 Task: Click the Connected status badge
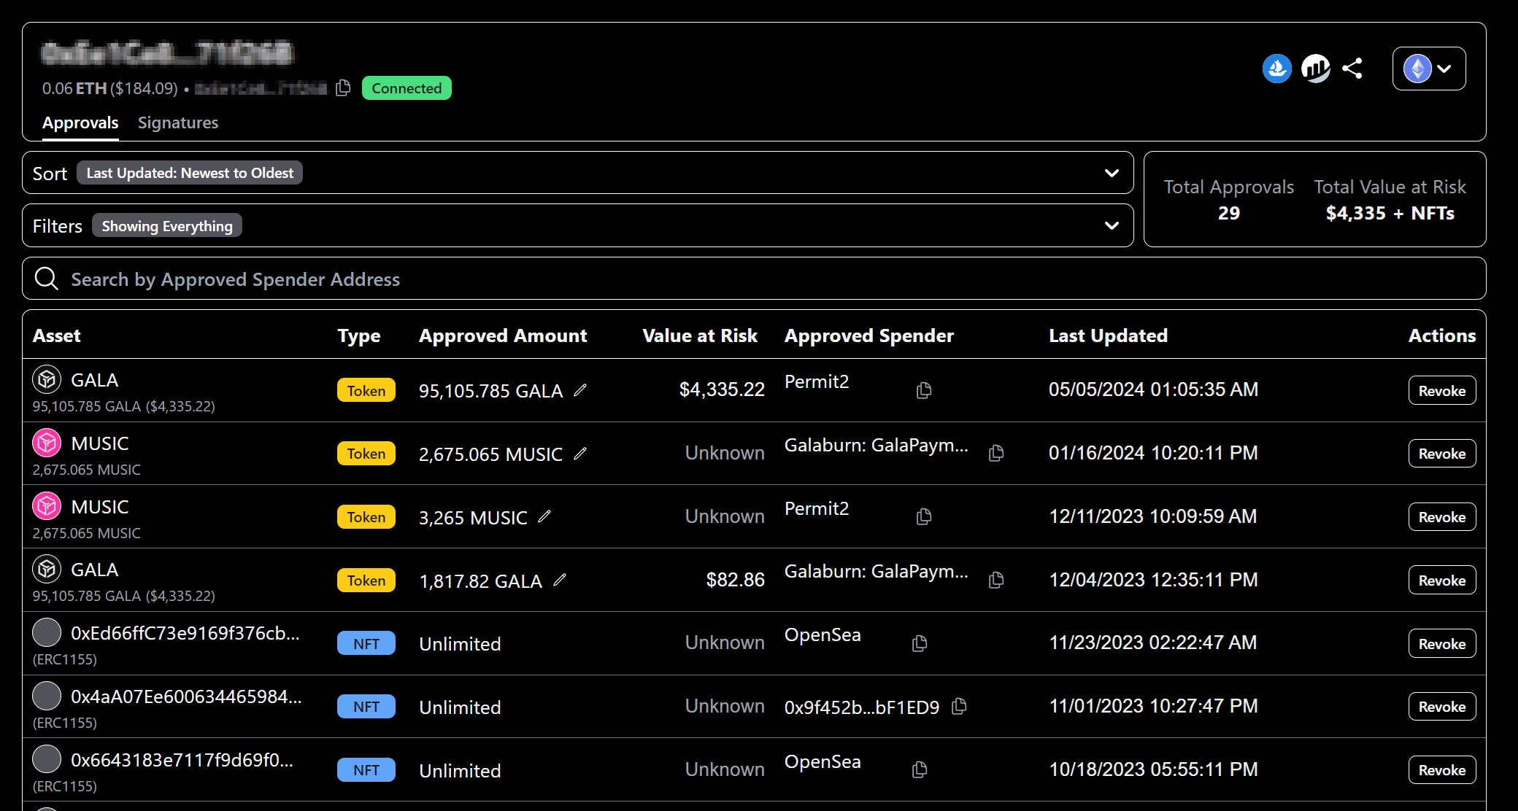point(406,88)
